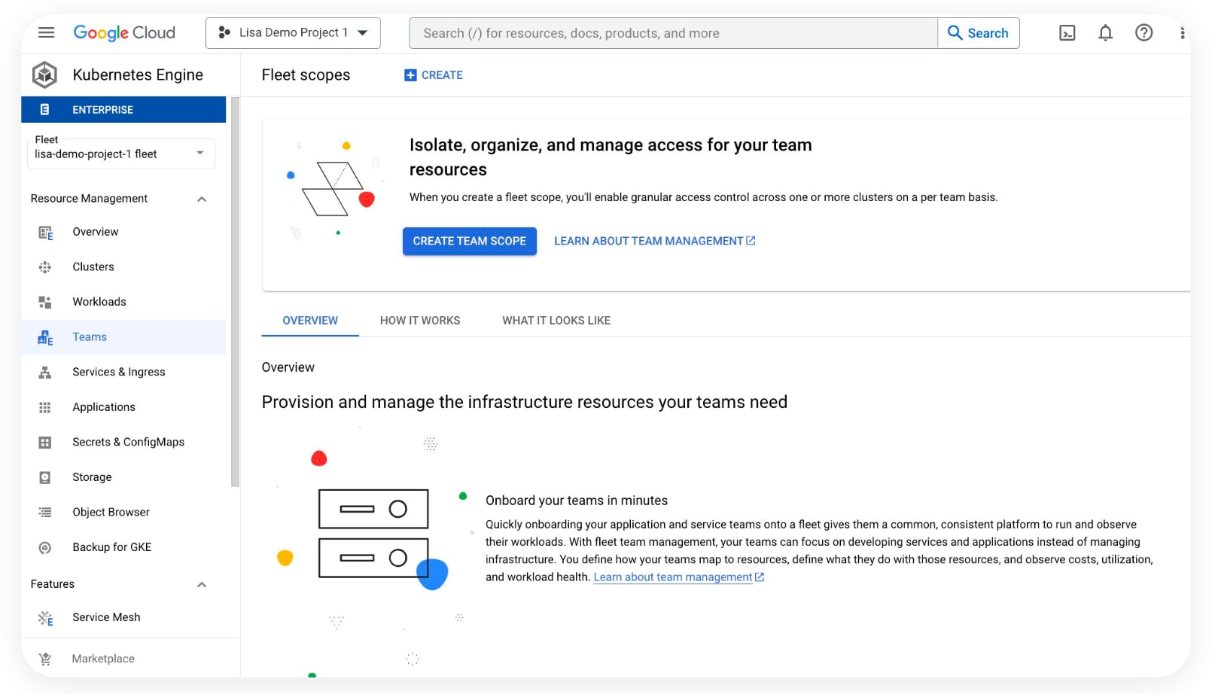1212x694 pixels.
Task: Open the Cloud Shell terminal icon
Action: coord(1067,33)
